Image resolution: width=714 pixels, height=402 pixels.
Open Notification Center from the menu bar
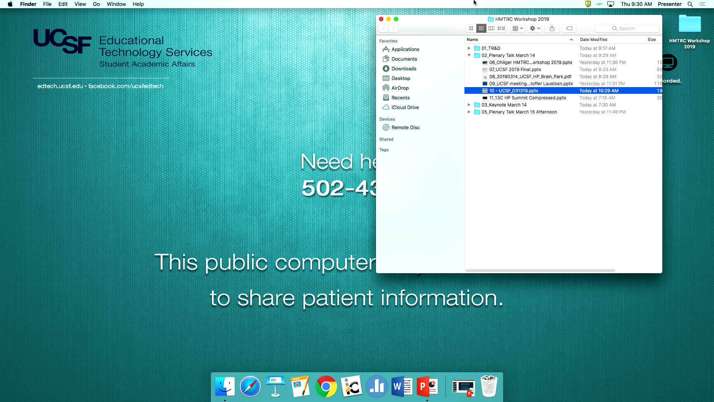click(702, 4)
